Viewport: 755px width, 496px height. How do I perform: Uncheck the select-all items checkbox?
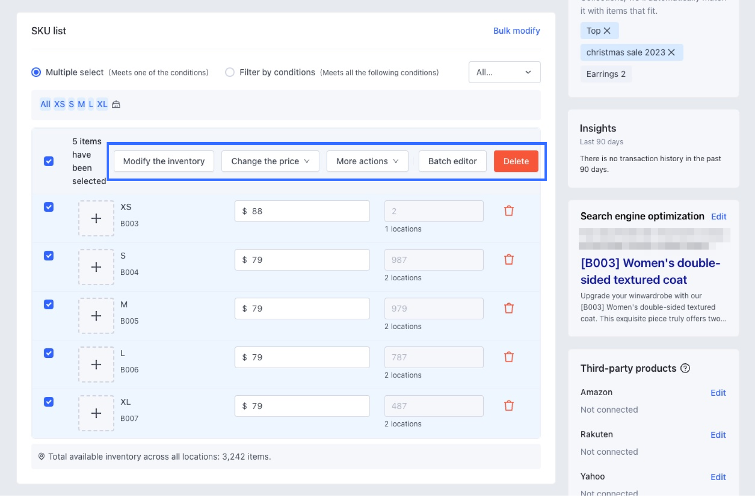(49, 161)
